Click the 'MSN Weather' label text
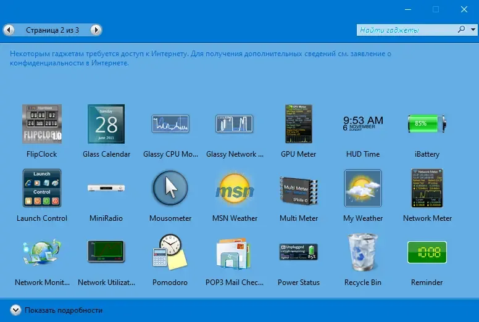This screenshot has width=479, height=322. [235, 218]
